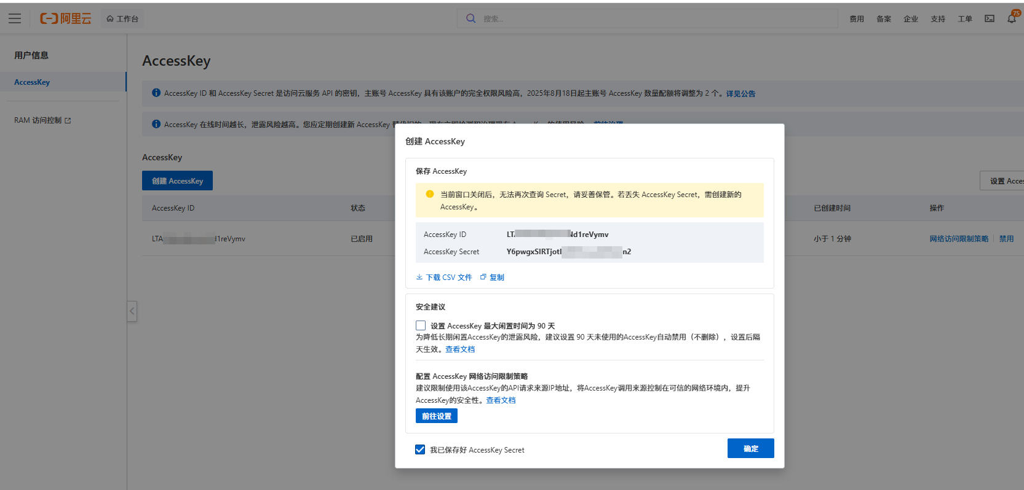The width and height of the screenshot is (1024, 490).
Task: Click the 前往设置 button
Action: pos(437,416)
